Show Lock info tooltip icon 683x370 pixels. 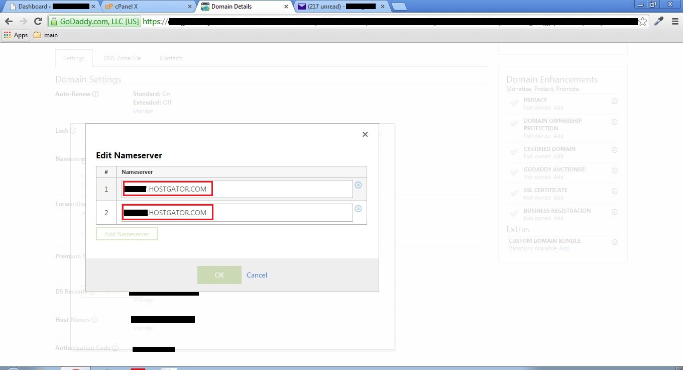click(x=73, y=131)
